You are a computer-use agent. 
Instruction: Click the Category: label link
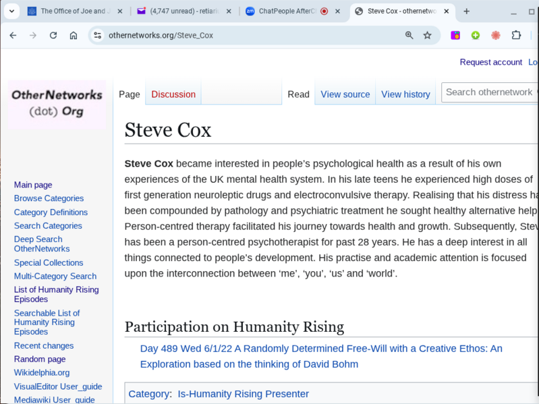click(149, 394)
